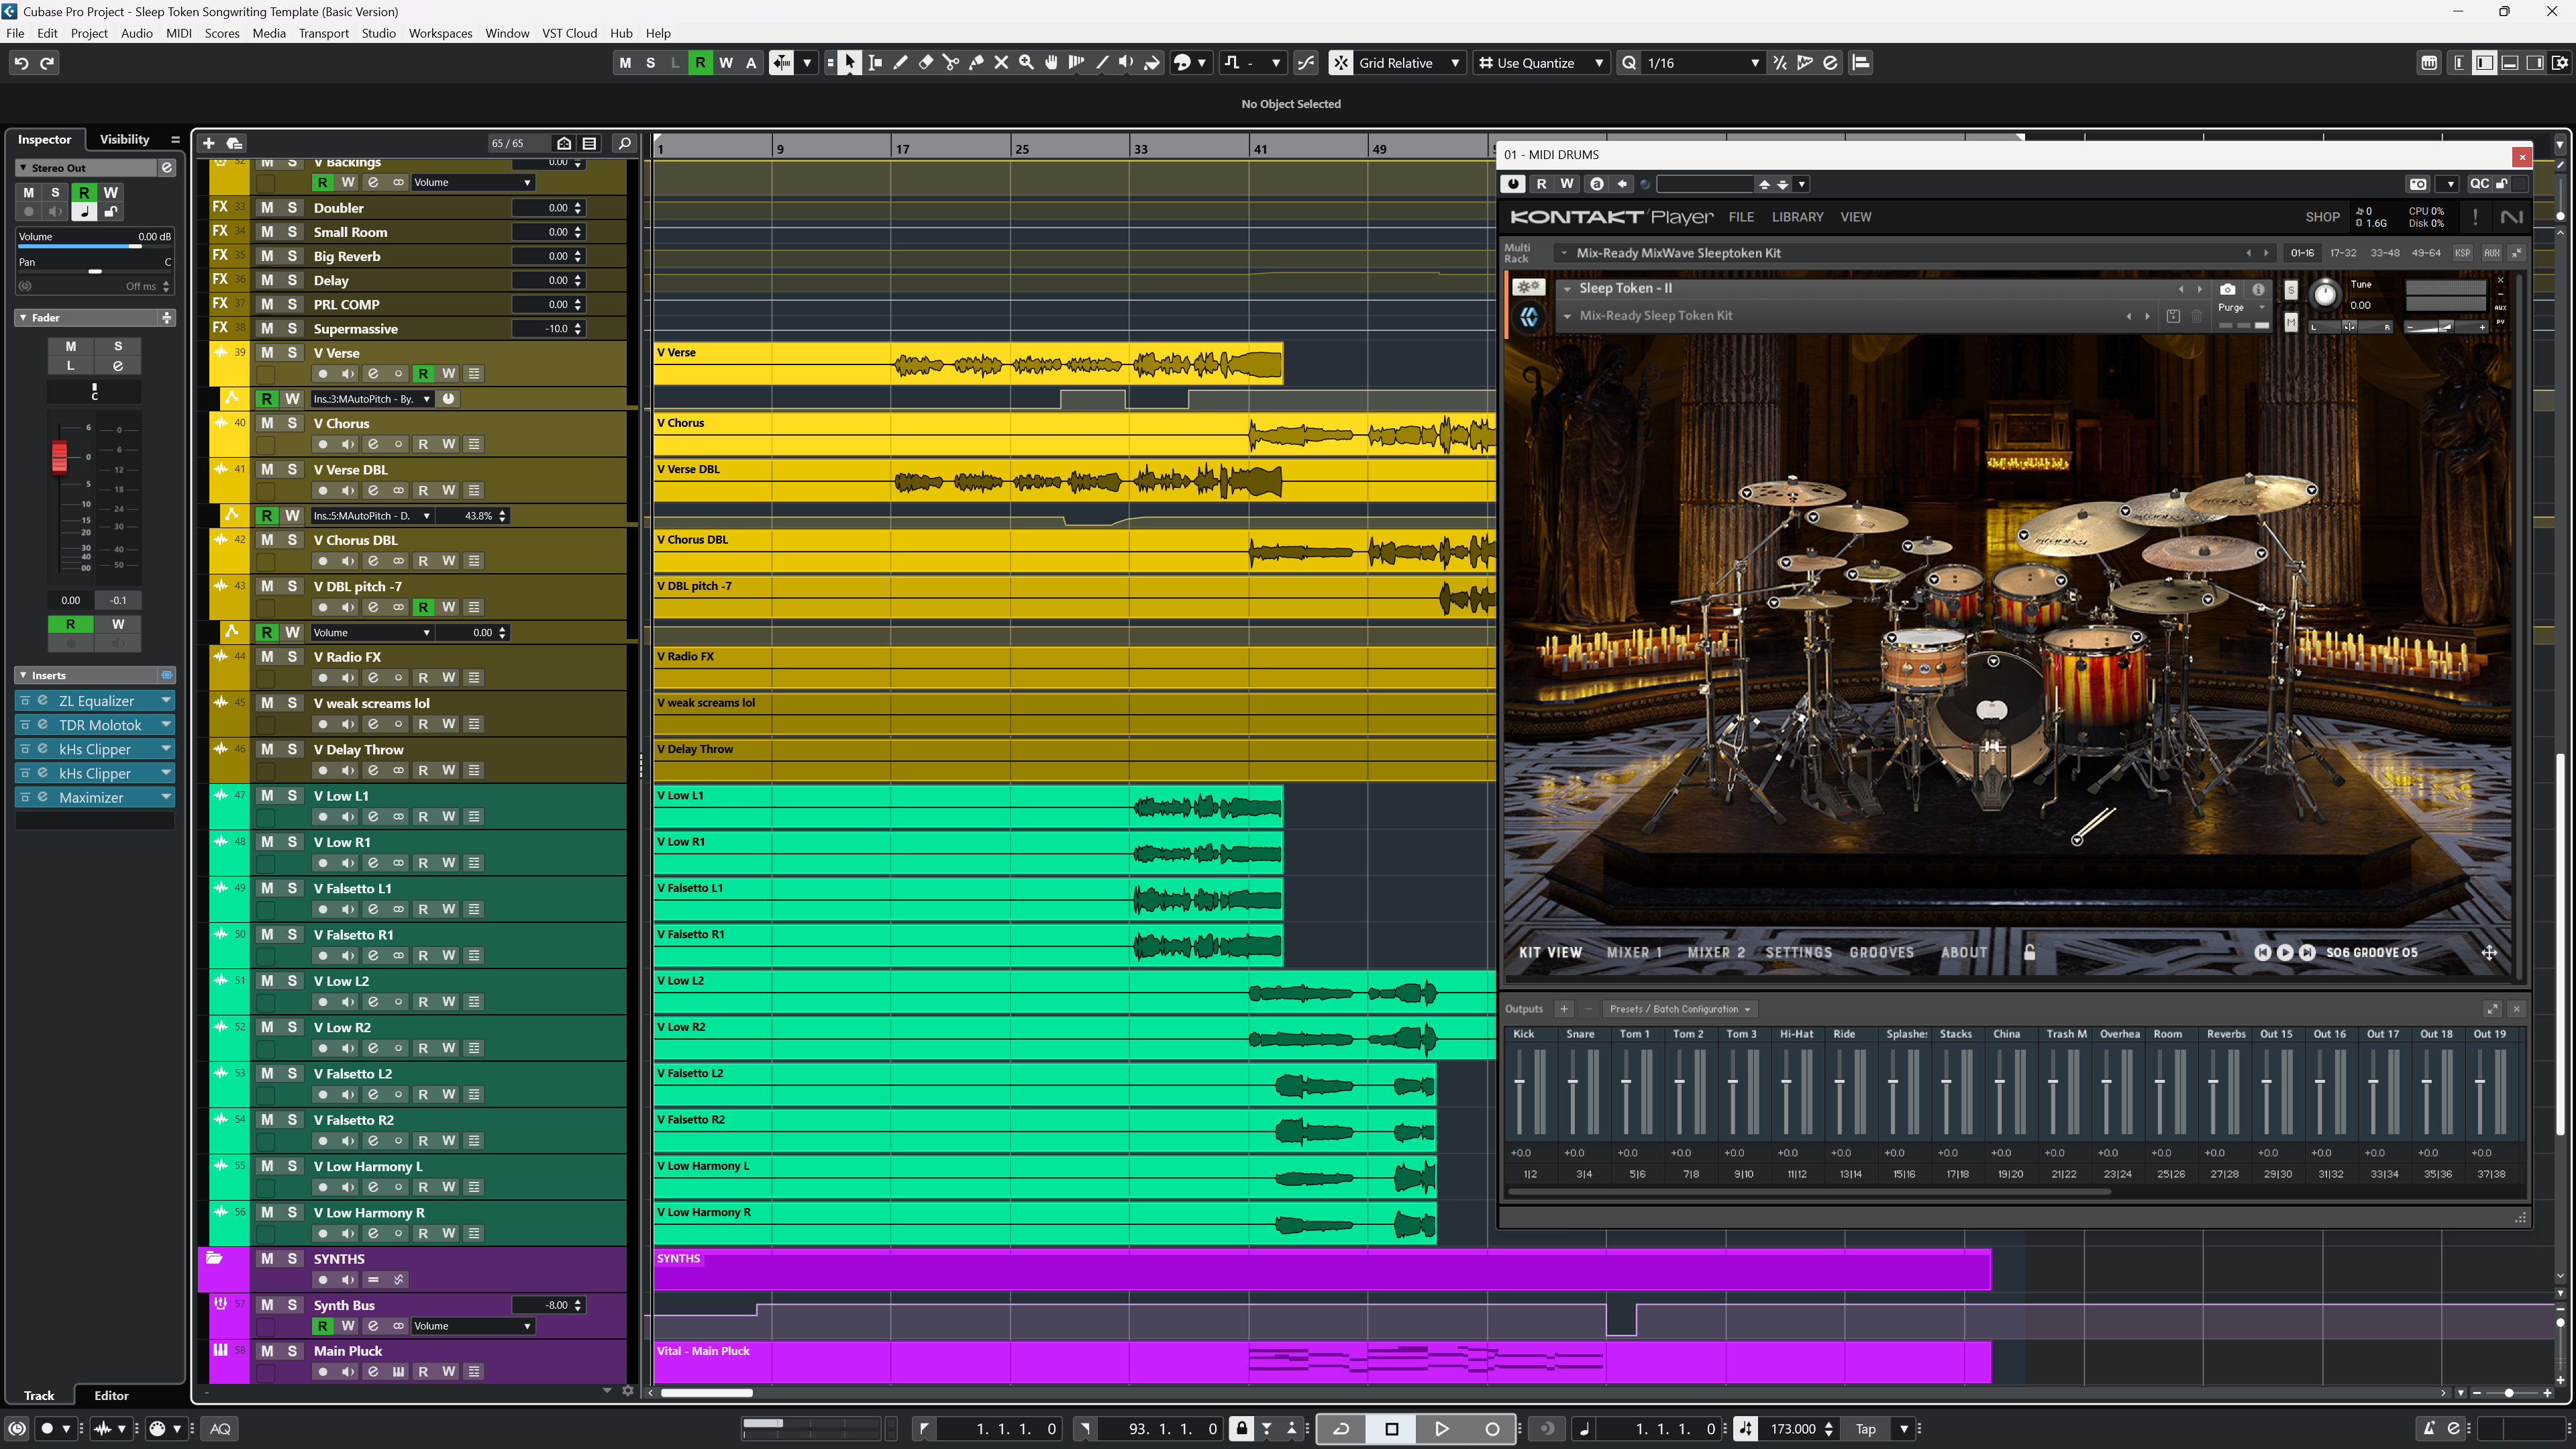Select the Range Selection tool
Image resolution: width=2576 pixels, height=1449 pixels.
point(875,63)
